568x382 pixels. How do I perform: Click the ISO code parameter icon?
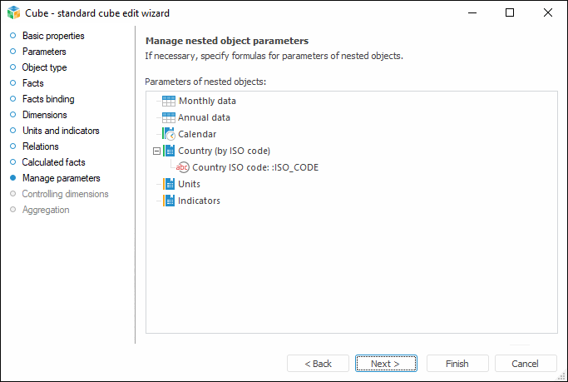tap(183, 167)
